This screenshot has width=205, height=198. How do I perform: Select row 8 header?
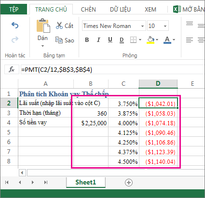click(9, 161)
